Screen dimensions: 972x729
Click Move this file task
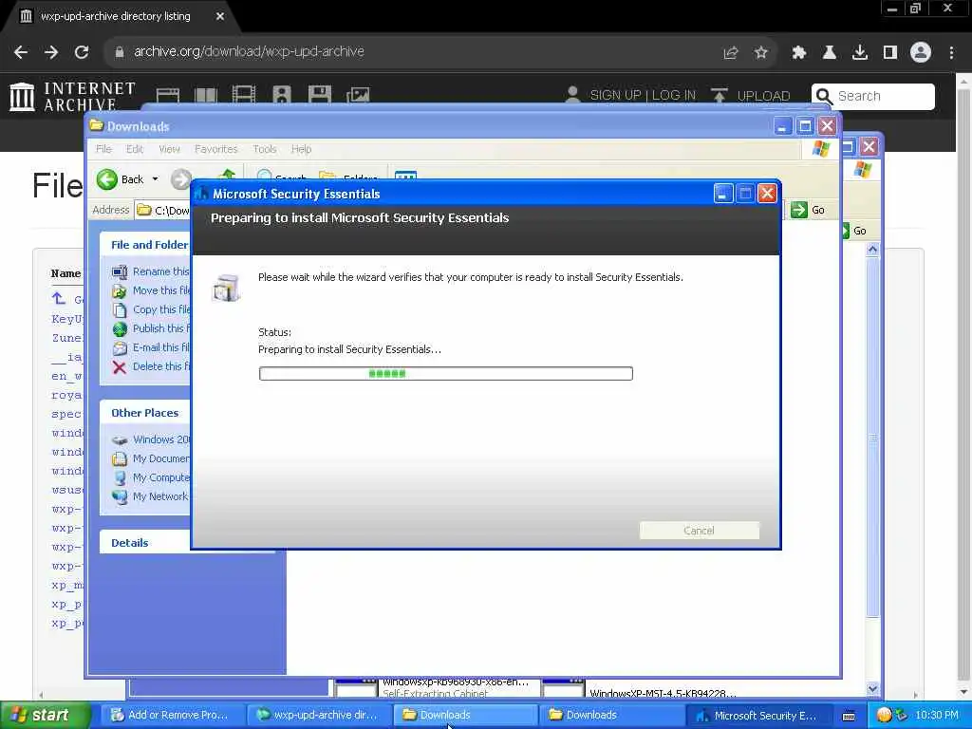(153, 290)
